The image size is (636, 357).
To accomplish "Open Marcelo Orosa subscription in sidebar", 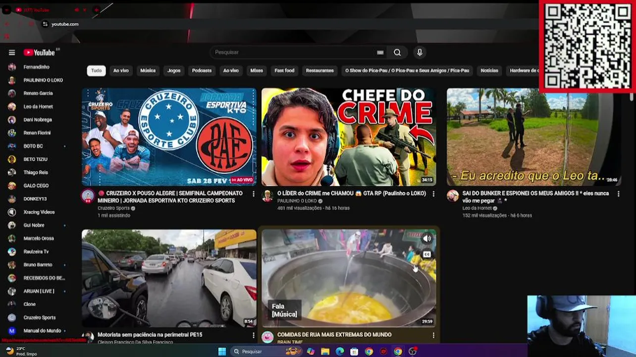I will click(x=38, y=238).
